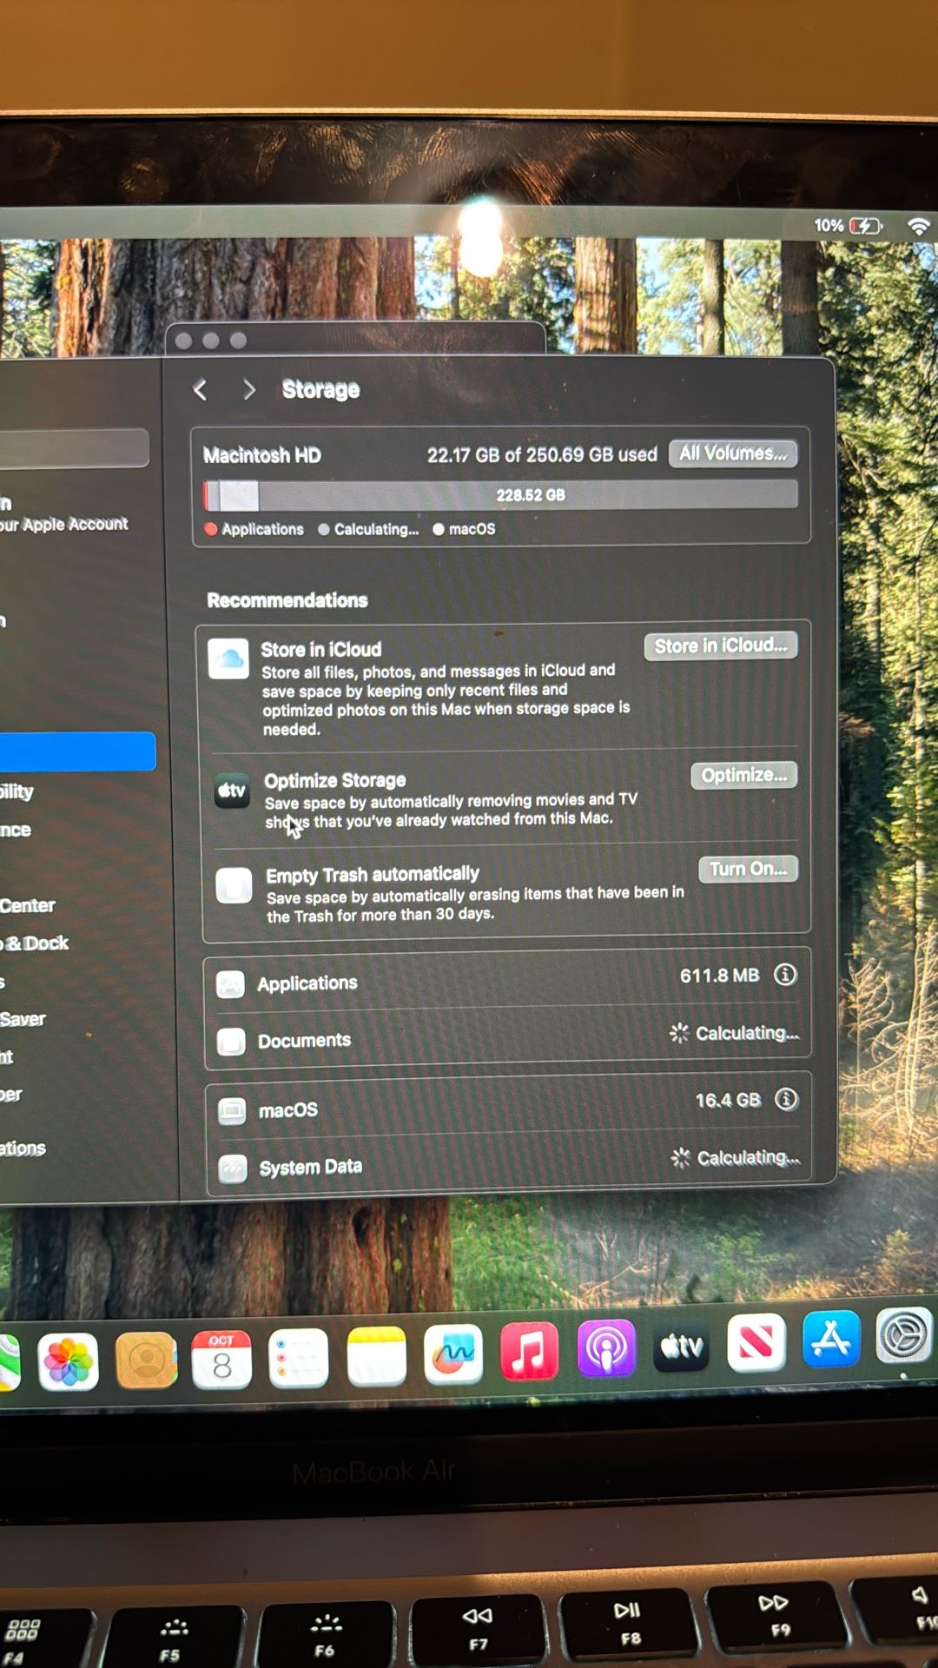Open Freeform app in the Dock
The width and height of the screenshot is (938, 1668).
453,1354
